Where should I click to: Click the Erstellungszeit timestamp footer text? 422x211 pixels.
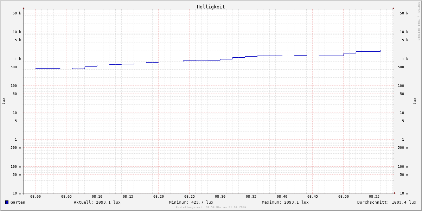[x=211, y=207]
